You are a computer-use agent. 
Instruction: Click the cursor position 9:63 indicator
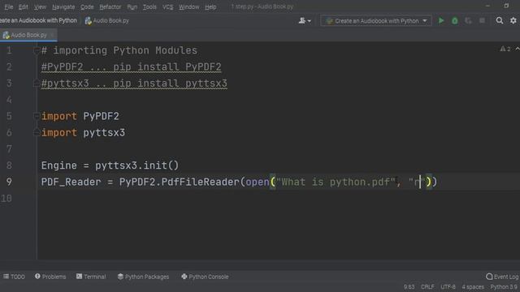409,286
